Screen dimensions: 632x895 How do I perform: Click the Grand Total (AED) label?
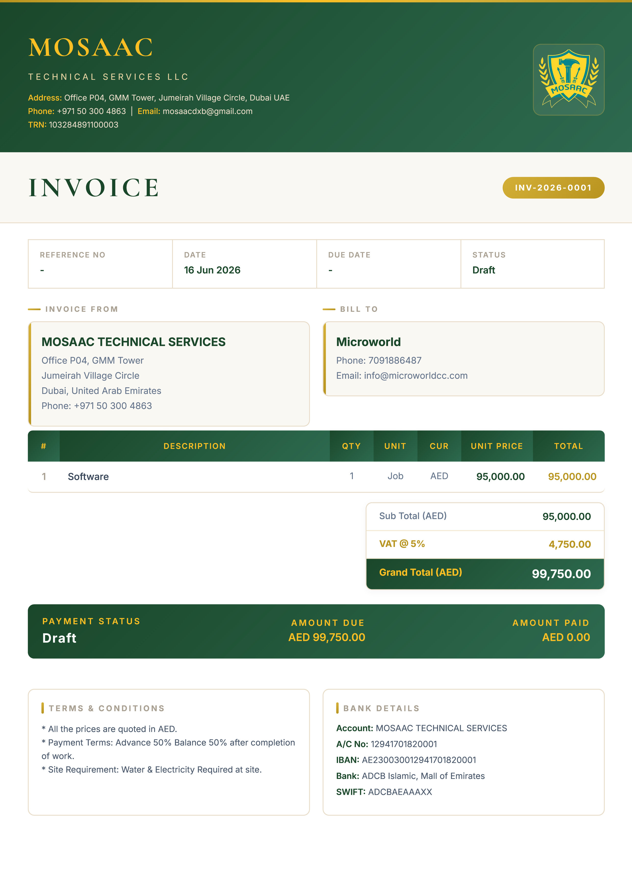pos(421,573)
